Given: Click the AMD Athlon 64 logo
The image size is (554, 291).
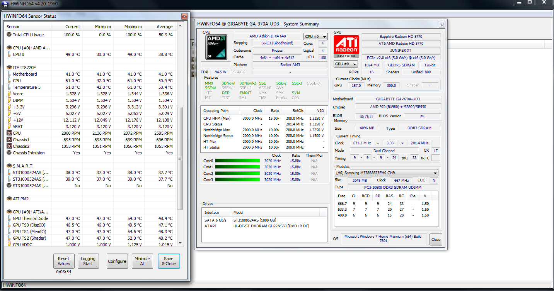Looking at the screenshot, I should (x=216, y=47).
